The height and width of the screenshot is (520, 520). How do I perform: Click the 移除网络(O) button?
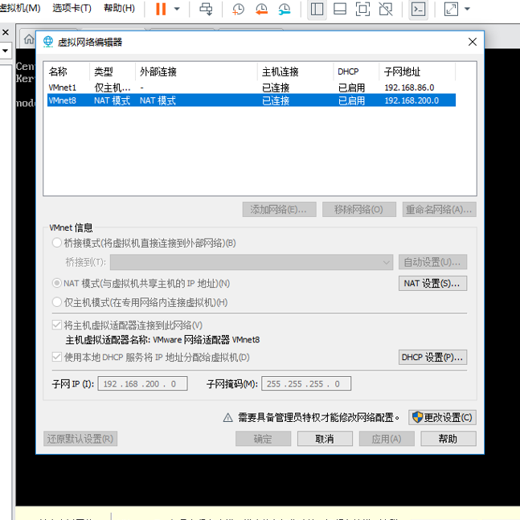[359, 210]
